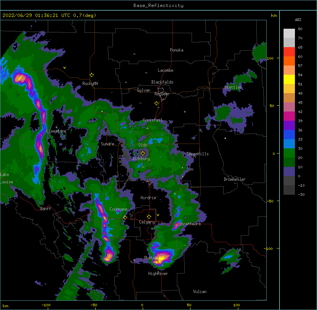
Task: Select the yellow diamond marker below Cochrane
Action: (x=125, y=218)
